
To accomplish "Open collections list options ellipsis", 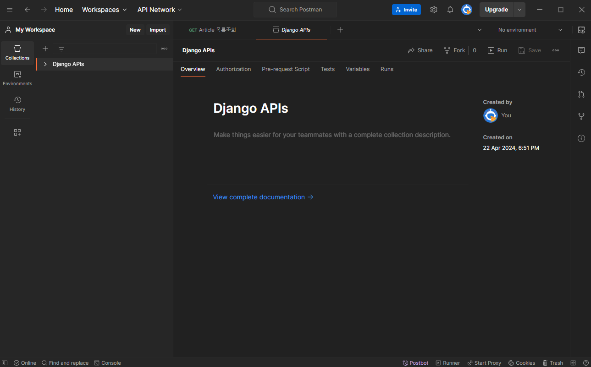I will (164, 49).
